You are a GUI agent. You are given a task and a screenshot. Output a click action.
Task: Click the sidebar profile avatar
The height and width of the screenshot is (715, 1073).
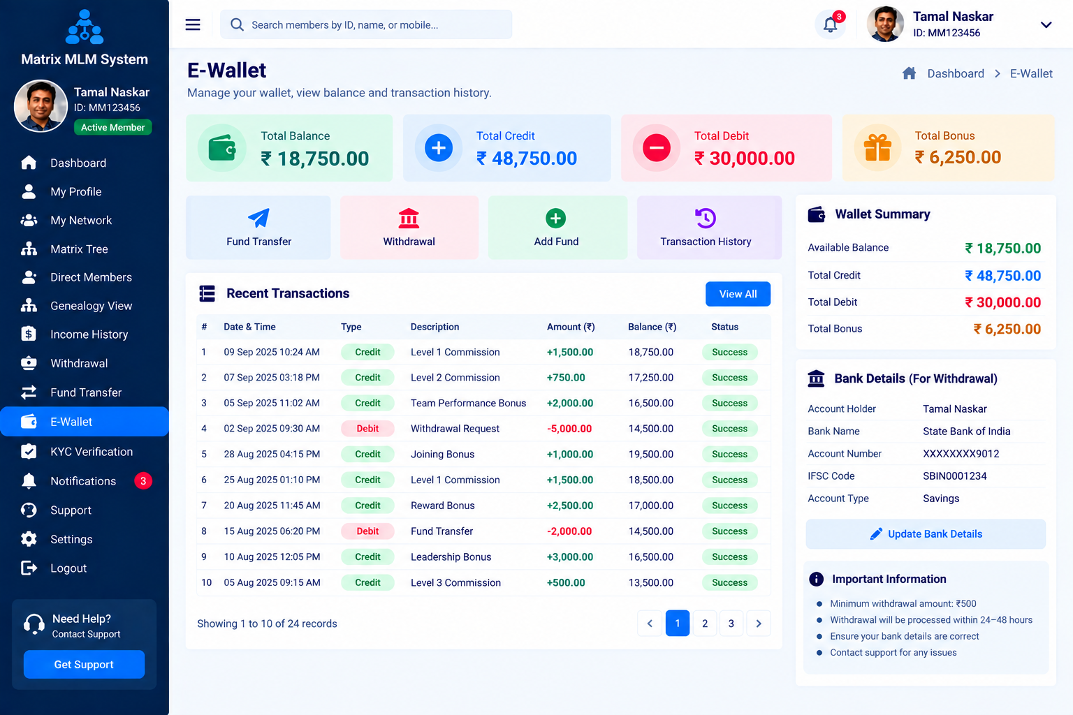41,106
